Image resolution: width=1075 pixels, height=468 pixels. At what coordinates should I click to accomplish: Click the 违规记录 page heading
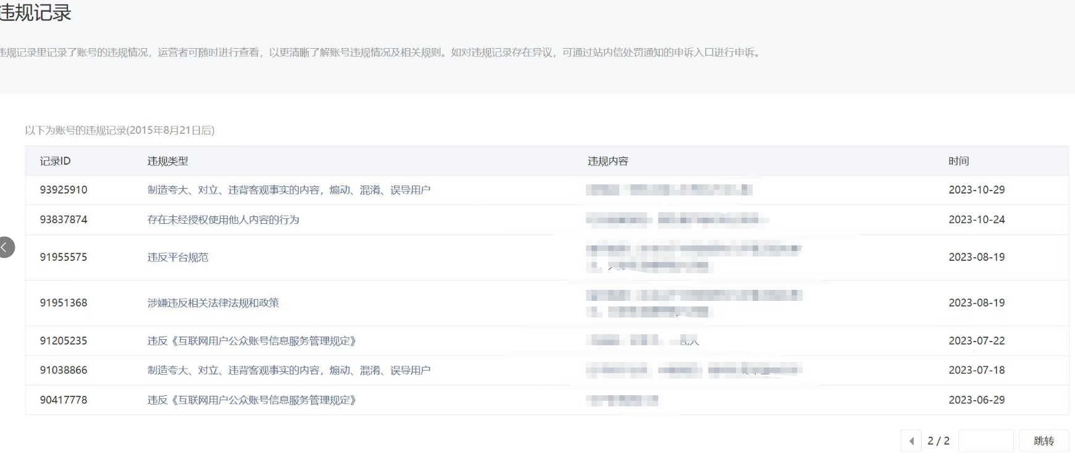pos(35,12)
